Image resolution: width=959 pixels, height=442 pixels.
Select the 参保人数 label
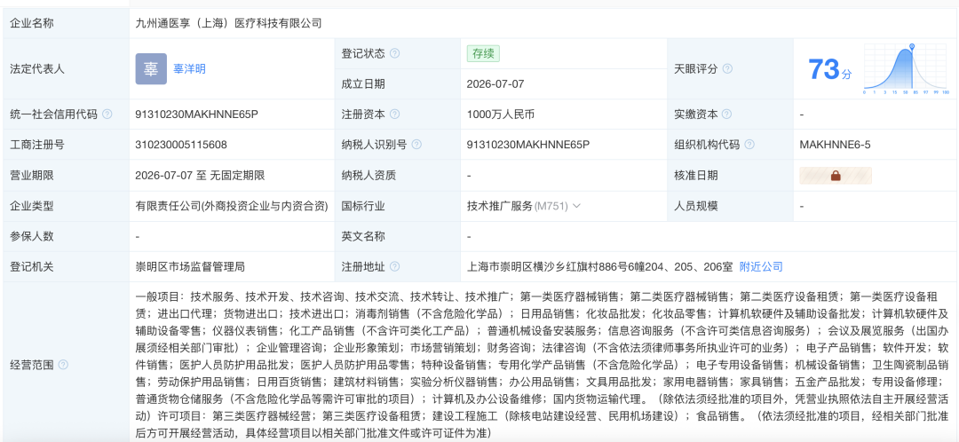click(32, 236)
